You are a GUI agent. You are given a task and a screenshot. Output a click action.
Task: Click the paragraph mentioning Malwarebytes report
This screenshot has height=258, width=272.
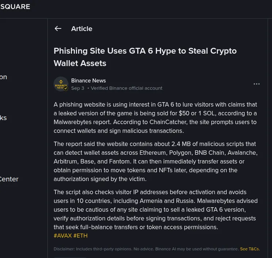[x=156, y=118]
